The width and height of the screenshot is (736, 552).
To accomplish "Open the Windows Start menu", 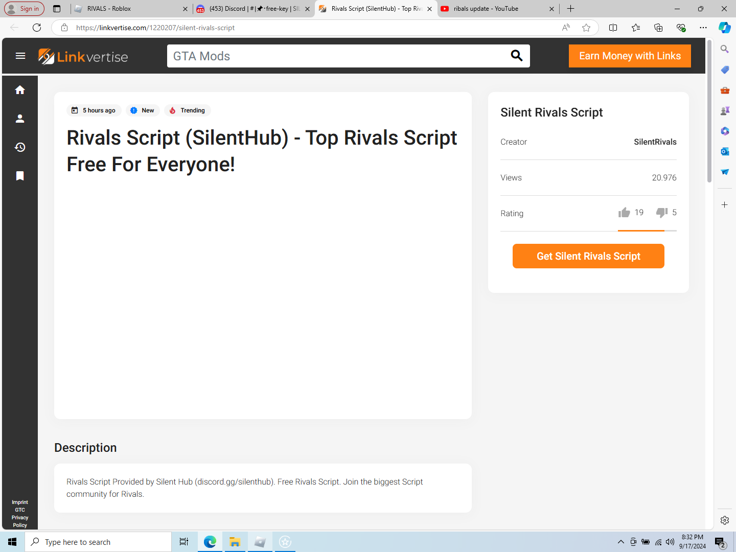I will pos(12,542).
